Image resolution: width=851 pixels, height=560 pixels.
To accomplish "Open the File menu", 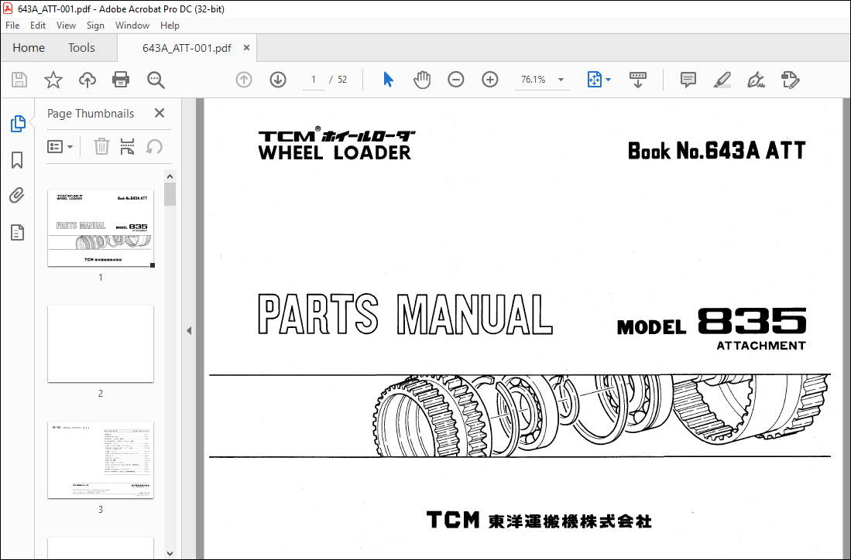I will [12, 26].
